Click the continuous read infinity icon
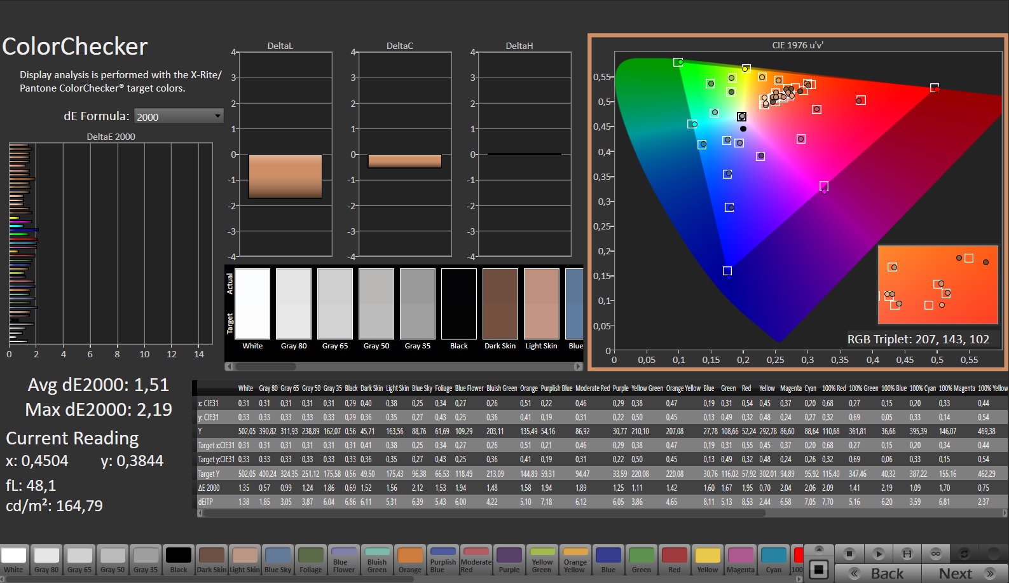This screenshot has height=583, width=1009. (x=936, y=554)
